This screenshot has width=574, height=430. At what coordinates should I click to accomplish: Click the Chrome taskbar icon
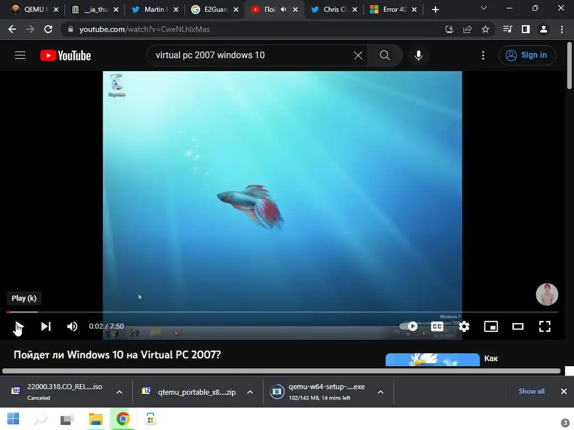point(123,419)
